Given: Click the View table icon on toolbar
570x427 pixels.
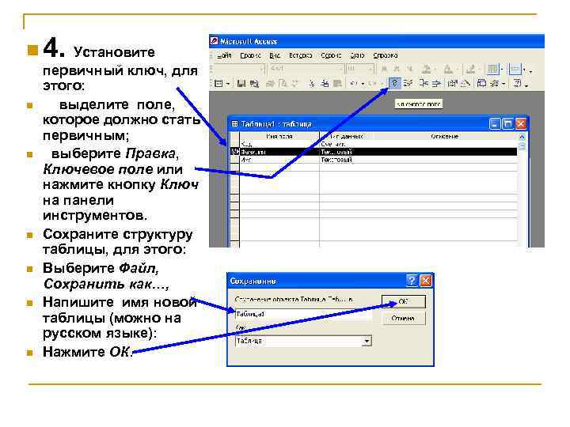Looking at the screenshot, I should (x=218, y=84).
